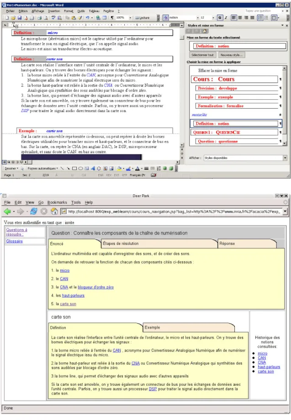Open the Affichage menu
291x420 pixels.
38,11
